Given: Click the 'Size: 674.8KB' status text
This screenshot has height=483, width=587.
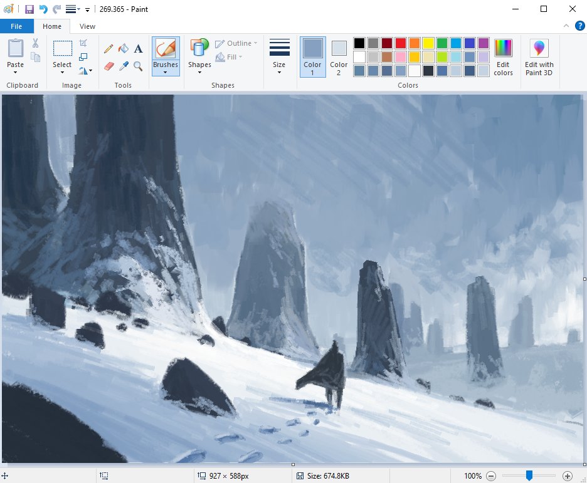Looking at the screenshot, I should click(x=329, y=476).
